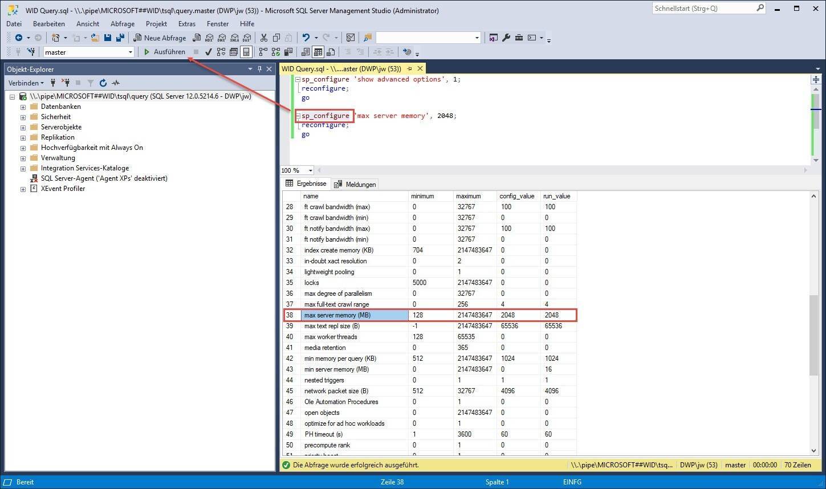Viewport: 826px width, 489px height.
Task: Click the Save All icon in toolbar
Action: tap(120, 38)
